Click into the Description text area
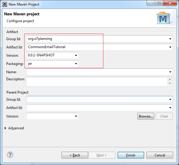 [97, 81]
